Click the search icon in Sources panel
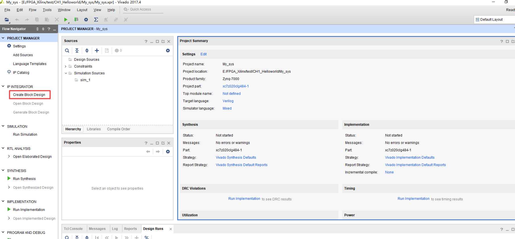515x239 pixels. (x=67, y=51)
